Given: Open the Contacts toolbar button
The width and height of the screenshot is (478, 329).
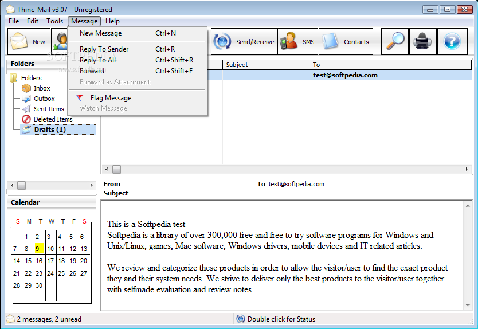Looking at the screenshot, I should pyautogui.click(x=346, y=41).
